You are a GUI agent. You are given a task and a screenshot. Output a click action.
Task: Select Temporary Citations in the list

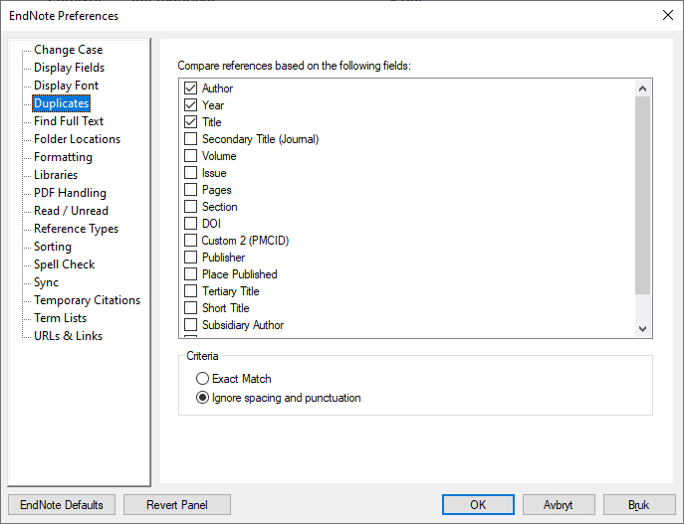tap(88, 300)
